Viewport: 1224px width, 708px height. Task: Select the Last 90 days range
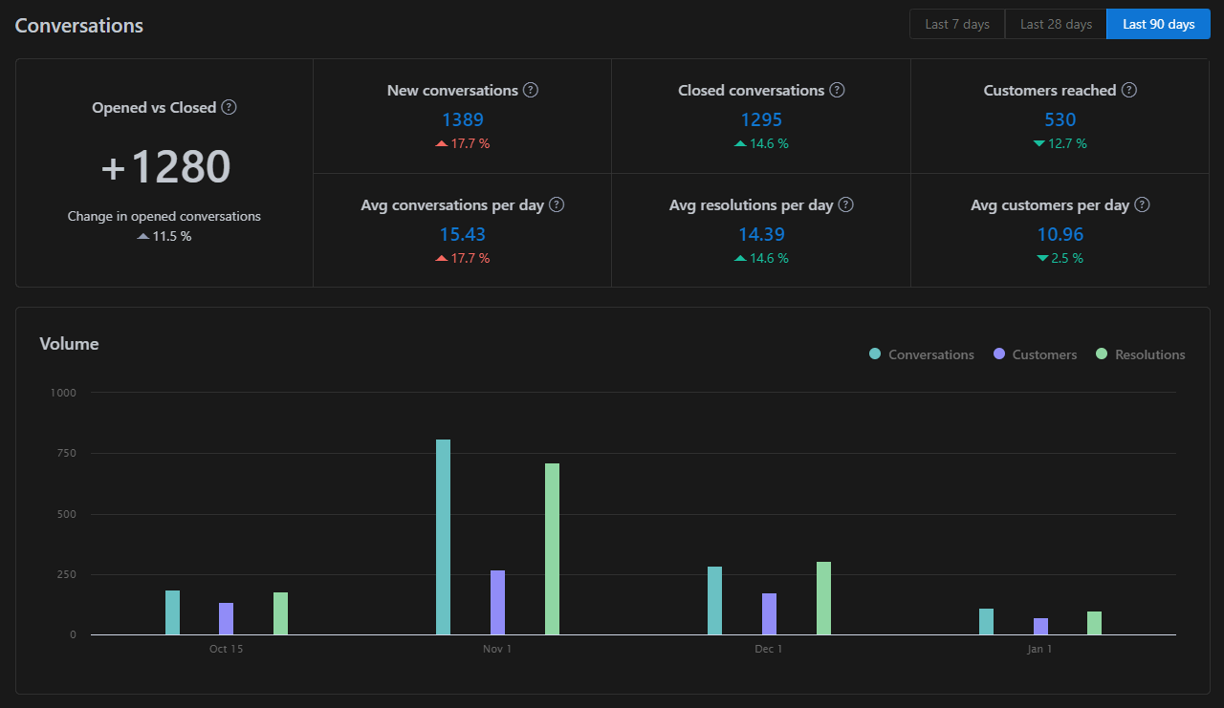click(1158, 24)
